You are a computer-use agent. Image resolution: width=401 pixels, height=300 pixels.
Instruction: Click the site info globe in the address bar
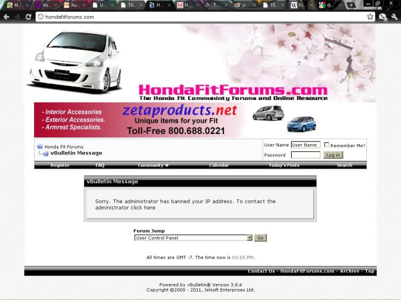point(41,17)
